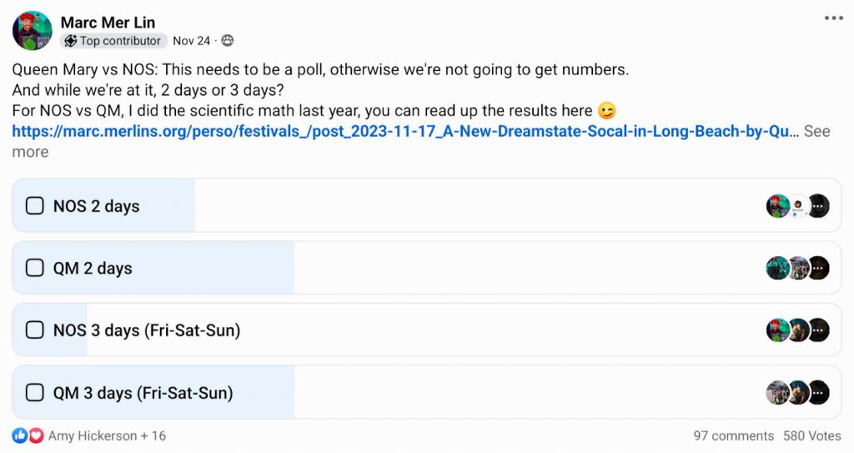The width and height of the screenshot is (854, 453).
Task: Open Marc Mer Lin's profile picture
Action: click(33, 31)
